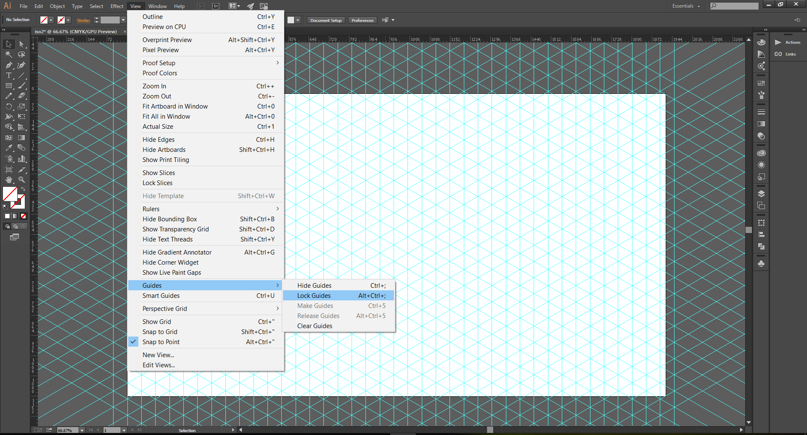807x435 pixels.
Task: Select the Eraser tool
Action: [x=21, y=96]
